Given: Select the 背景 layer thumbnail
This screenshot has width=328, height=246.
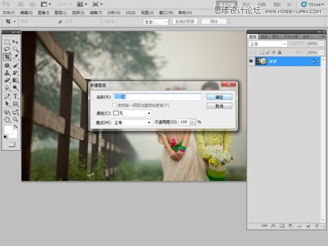Looking at the screenshot, I should (x=261, y=62).
